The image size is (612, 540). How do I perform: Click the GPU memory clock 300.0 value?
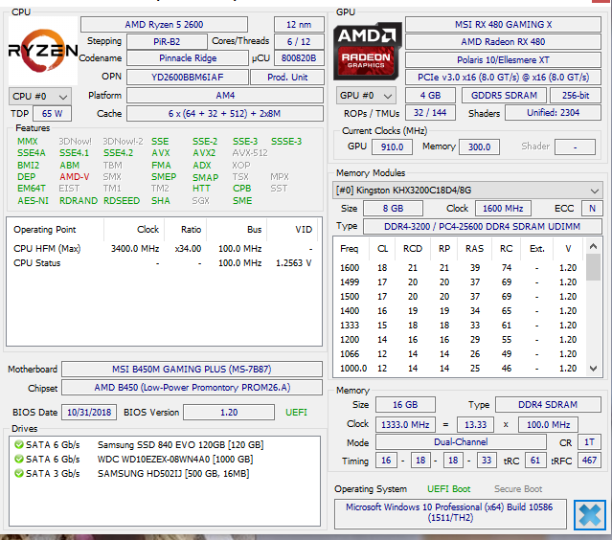(x=479, y=147)
